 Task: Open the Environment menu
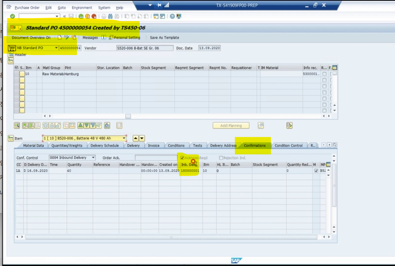click(82, 8)
